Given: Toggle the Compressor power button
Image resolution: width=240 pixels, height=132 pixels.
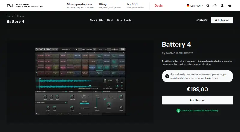Looking at the screenshot, I should pos(102,91).
